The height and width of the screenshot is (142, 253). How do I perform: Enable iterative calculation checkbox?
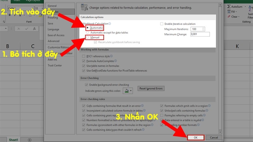click(x=162, y=24)
